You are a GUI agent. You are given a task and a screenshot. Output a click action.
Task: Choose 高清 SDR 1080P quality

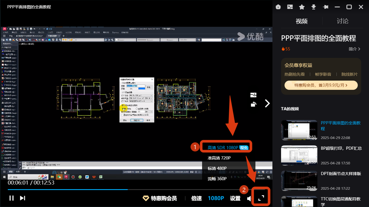point(228,148)
